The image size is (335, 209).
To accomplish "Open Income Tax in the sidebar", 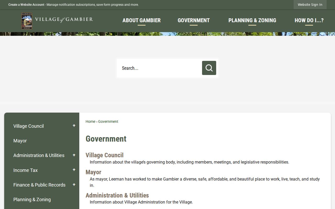I will pos(25,170).
